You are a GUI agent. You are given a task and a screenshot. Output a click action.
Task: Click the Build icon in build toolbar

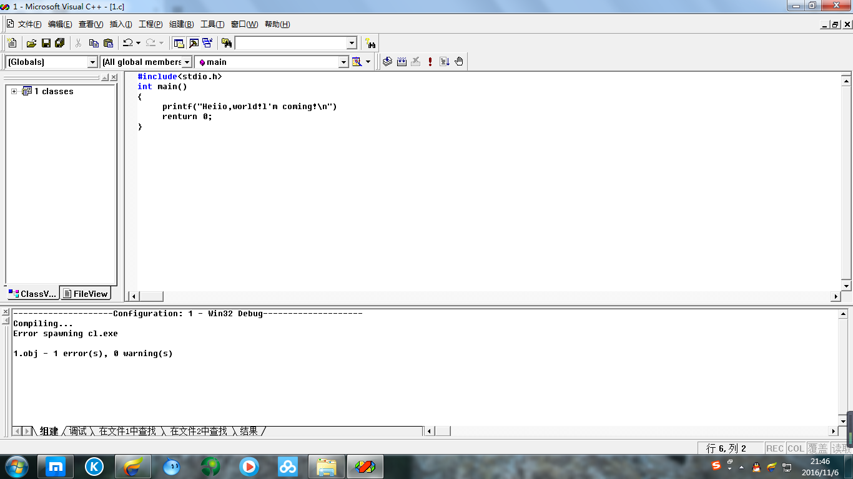tap(402, 62)
